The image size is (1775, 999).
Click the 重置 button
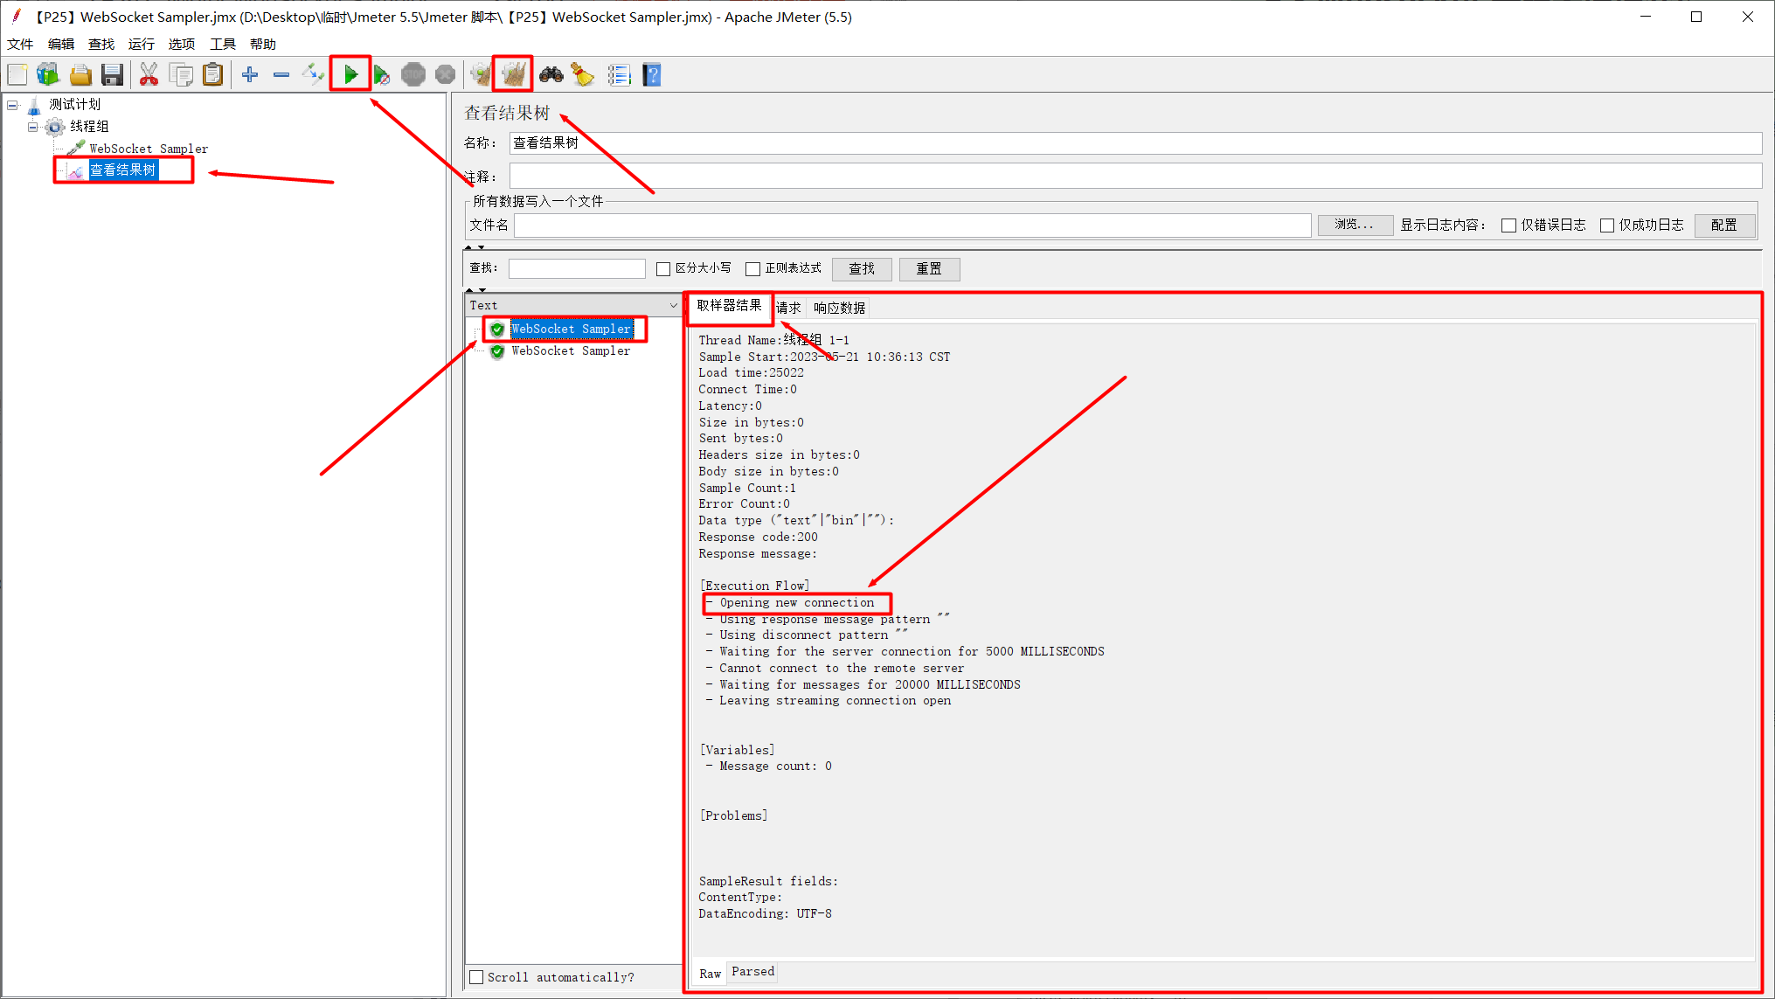929,269
